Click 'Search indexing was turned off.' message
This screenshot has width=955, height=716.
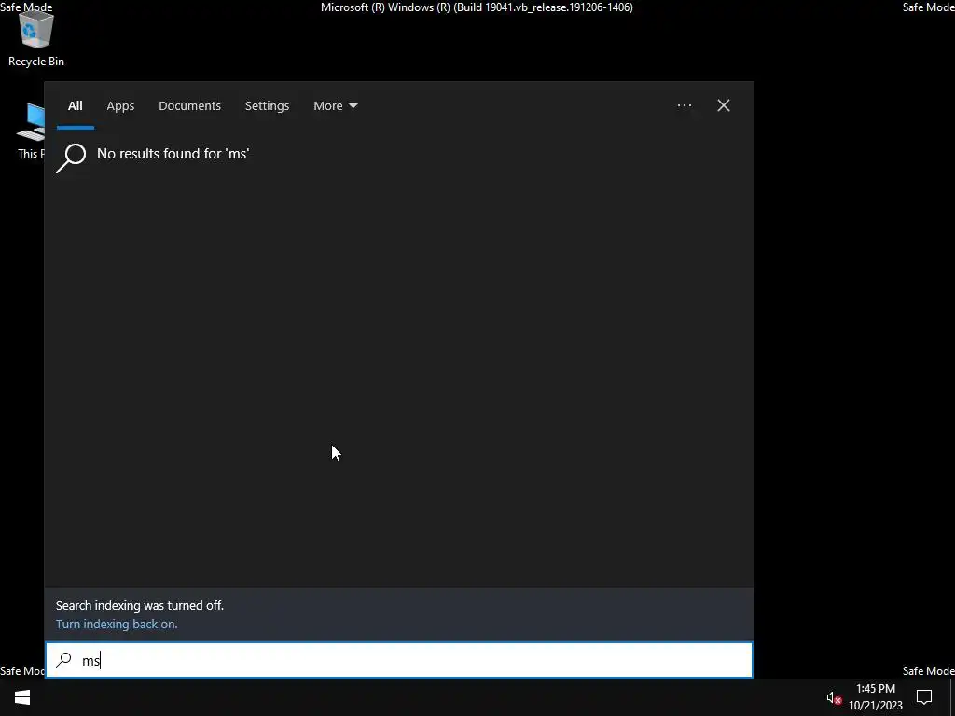[x=140, y=605]
